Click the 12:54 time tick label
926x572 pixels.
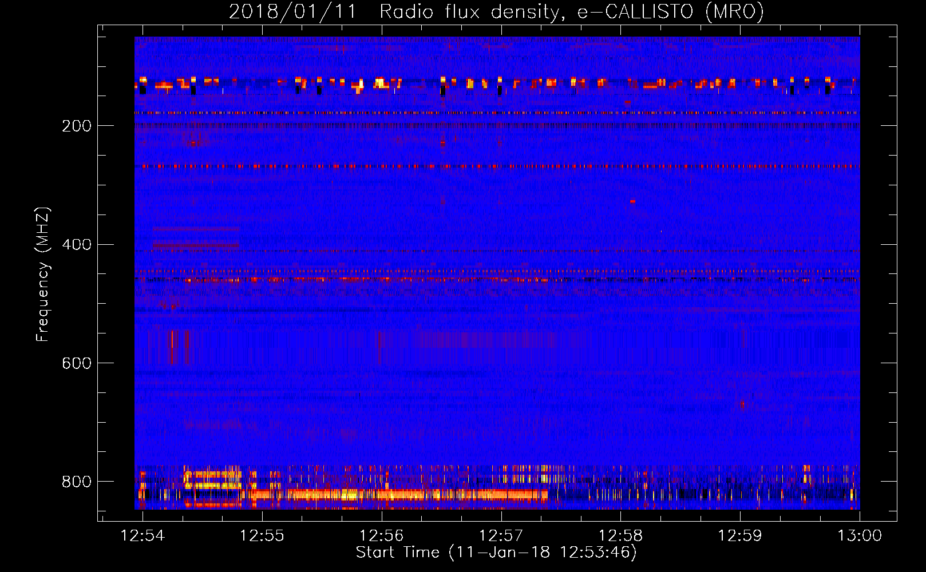(143, 536)
